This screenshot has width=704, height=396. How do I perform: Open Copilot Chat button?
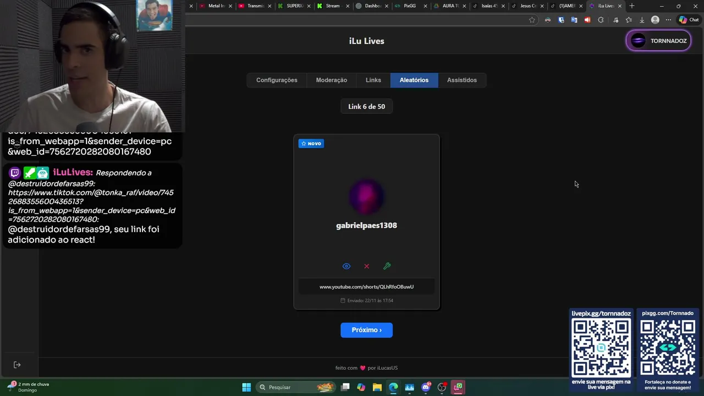click(x=689, y=20)
